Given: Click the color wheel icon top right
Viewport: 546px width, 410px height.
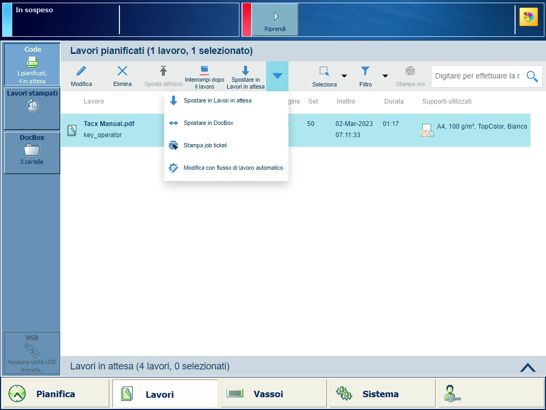Looking at the screenshot, I should click(528, 17).
